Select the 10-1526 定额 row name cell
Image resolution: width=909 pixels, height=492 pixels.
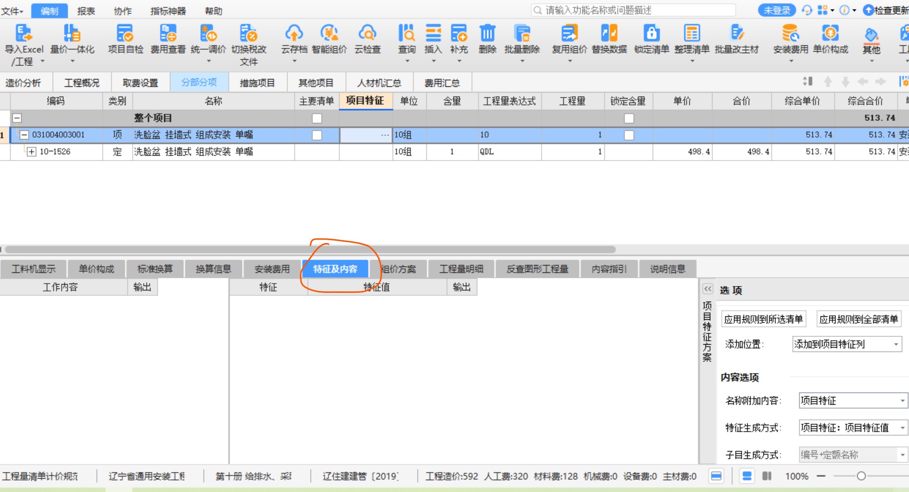(213, 152)
